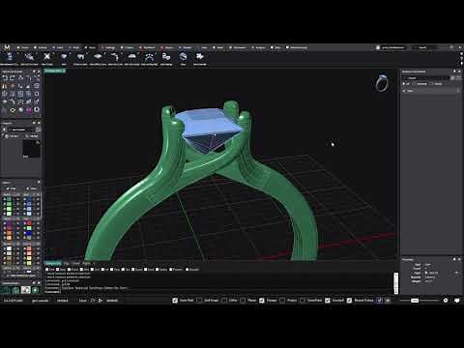The width and height of the screenshot is (464, 348).
Task: Enable Grid Snap in the status bar
Action: click(x=199, y=300)
